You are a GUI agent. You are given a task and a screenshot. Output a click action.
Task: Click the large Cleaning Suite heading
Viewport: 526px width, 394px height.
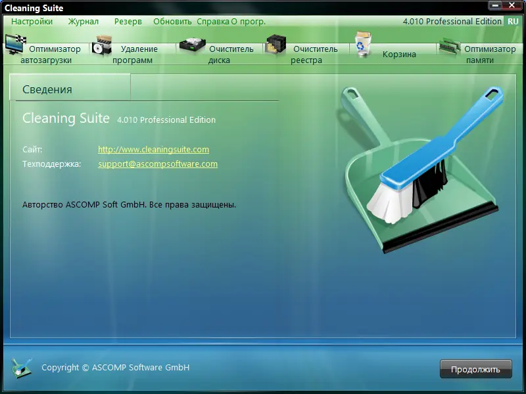coord(66,118)
